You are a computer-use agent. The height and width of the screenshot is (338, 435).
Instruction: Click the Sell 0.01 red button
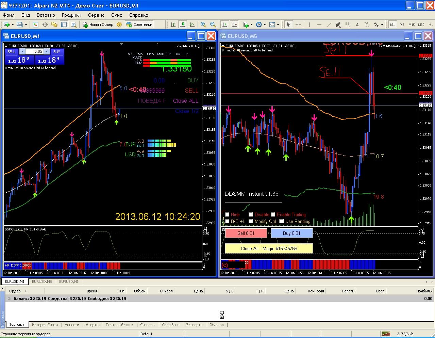pyautogui.click(x=246, y=233)
